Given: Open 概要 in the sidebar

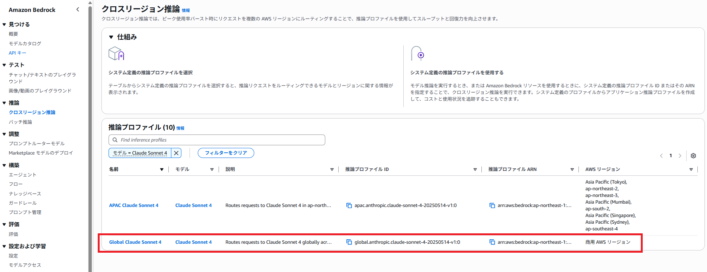Looking at the screenshot, I should [13, 34].
